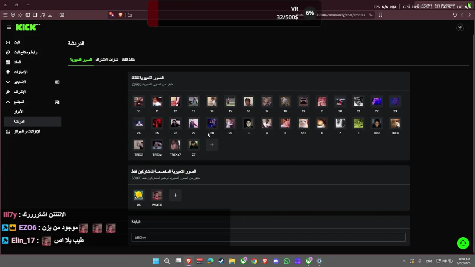This screenshot has height=267, width=475.
Task: Open the browser main menu icon
Action: coord(5,15)
